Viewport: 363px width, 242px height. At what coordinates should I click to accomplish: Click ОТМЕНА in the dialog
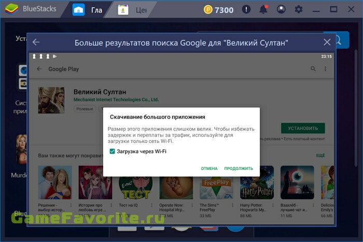[209, 169]
